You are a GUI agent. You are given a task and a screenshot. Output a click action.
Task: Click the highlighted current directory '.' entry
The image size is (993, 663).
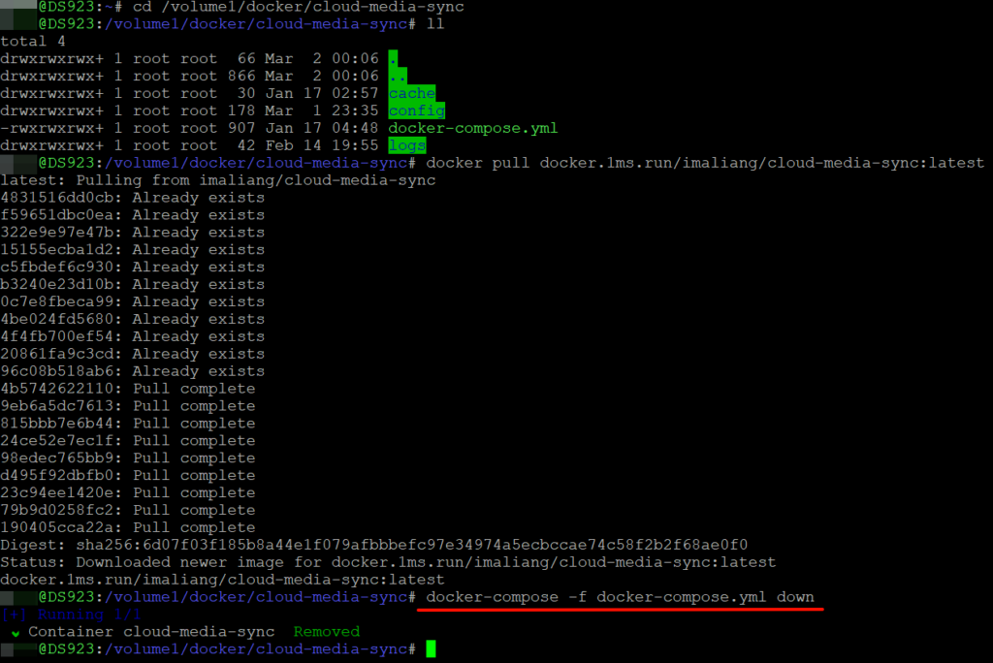point(393,59)
